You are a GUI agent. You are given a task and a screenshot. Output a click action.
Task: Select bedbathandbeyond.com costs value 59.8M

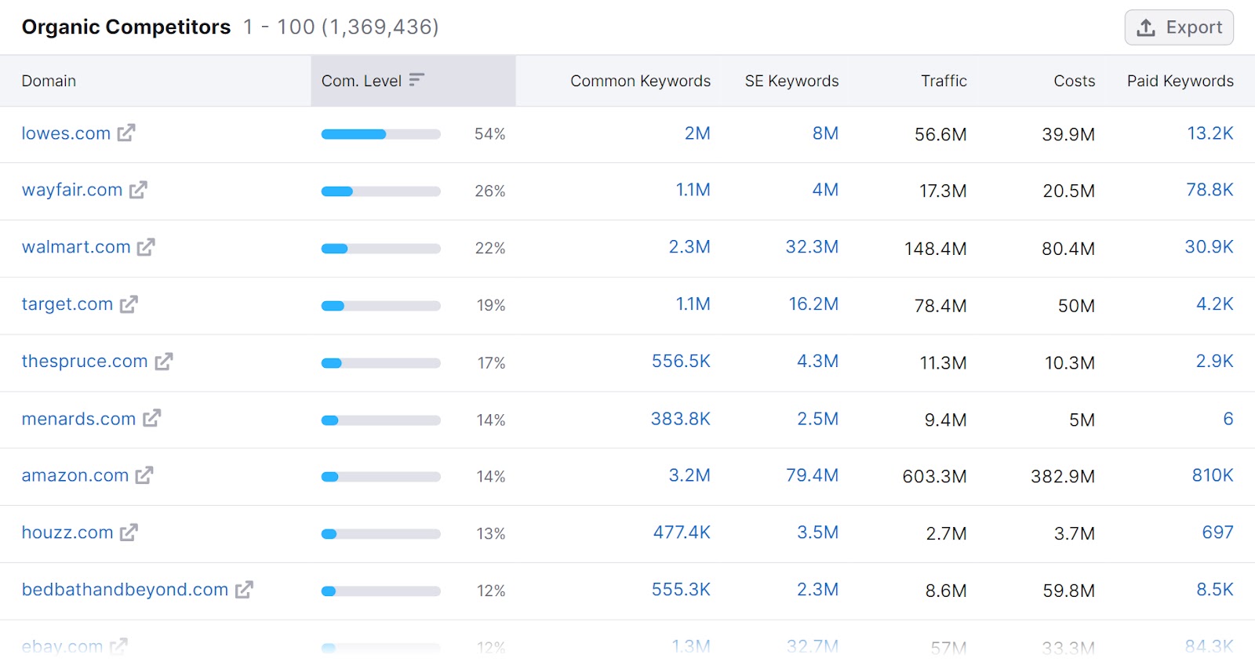pyautogui.click(x=1068, y=591)
